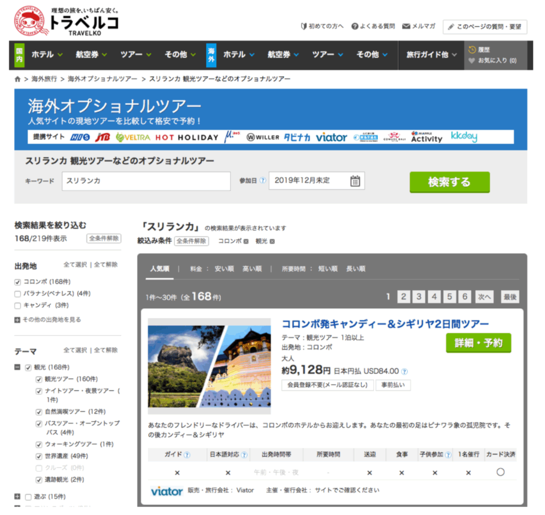Uncheck 世界遺産 (49件) checkbox
The image size is (545, 515).
click(39, 456)
